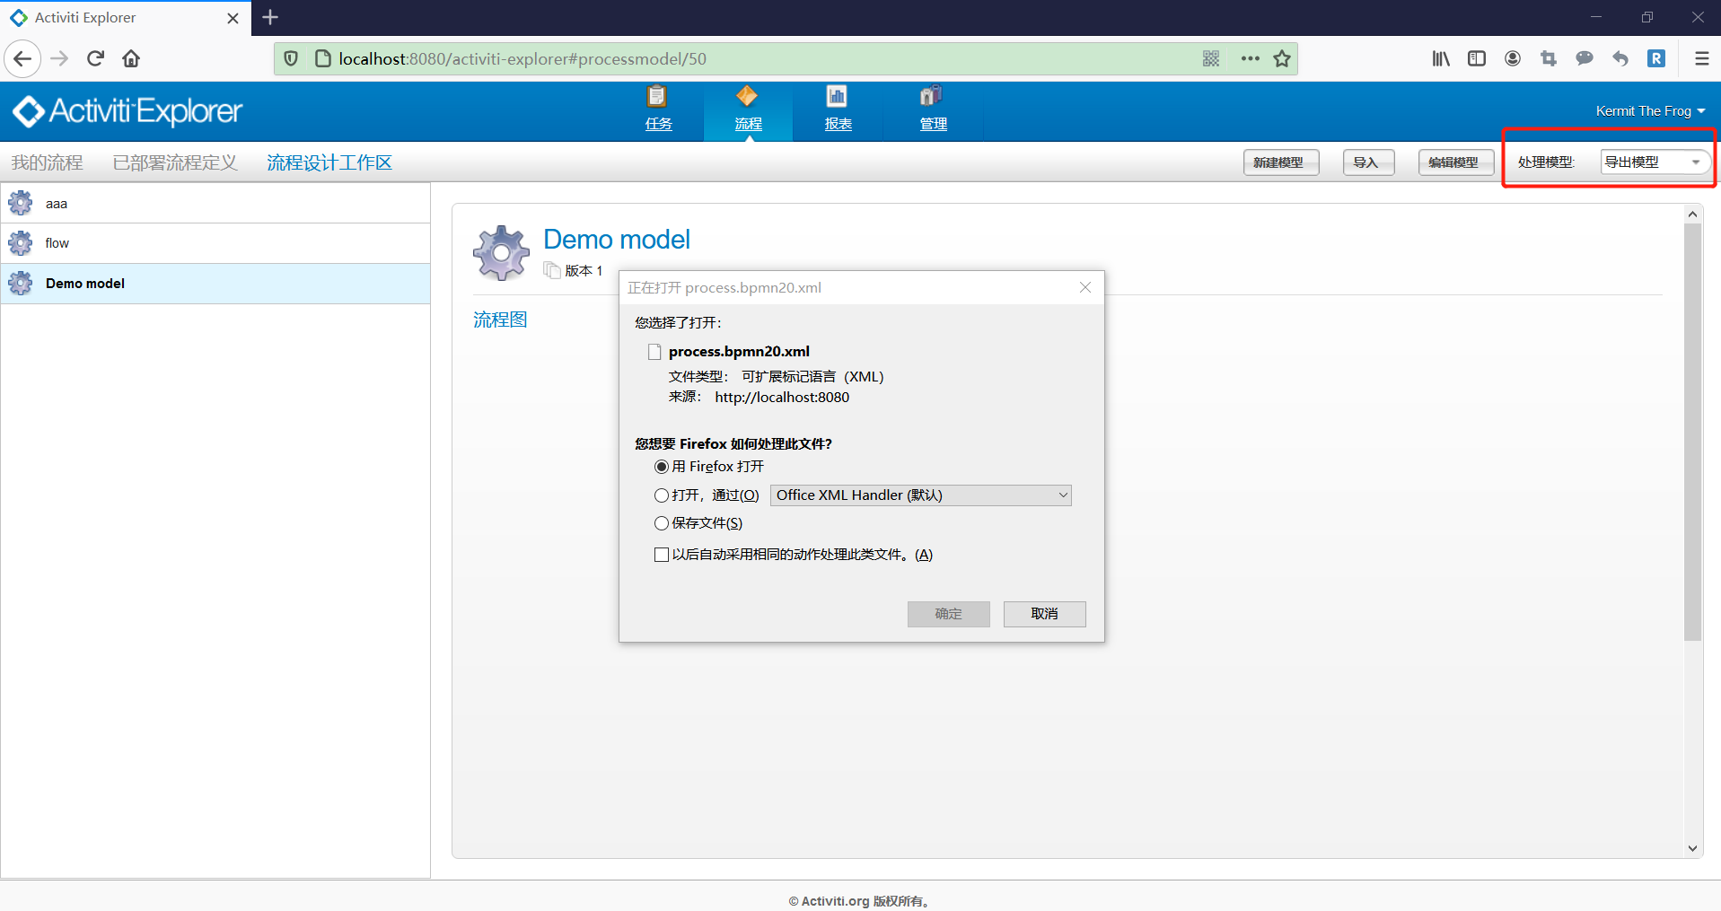
Task: Select the Demo model list row
Action: click(215, 284)
